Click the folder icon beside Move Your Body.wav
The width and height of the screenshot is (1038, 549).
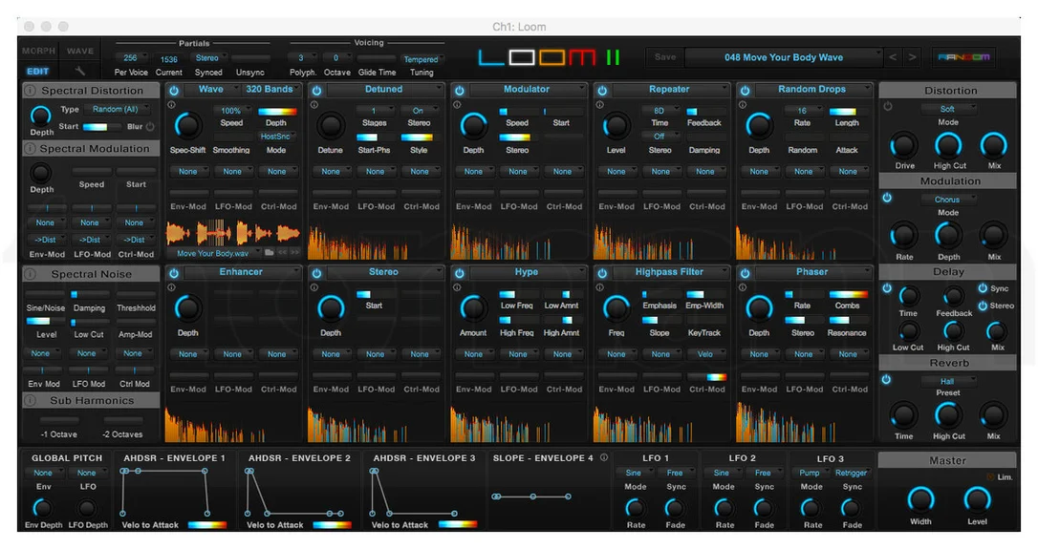270,253
